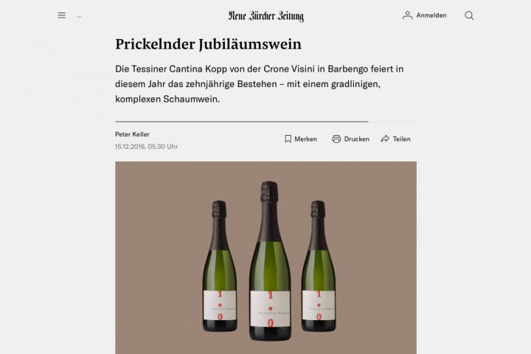Click the Anmelden login text
This screenshot has width=531, height=354.
431,15
